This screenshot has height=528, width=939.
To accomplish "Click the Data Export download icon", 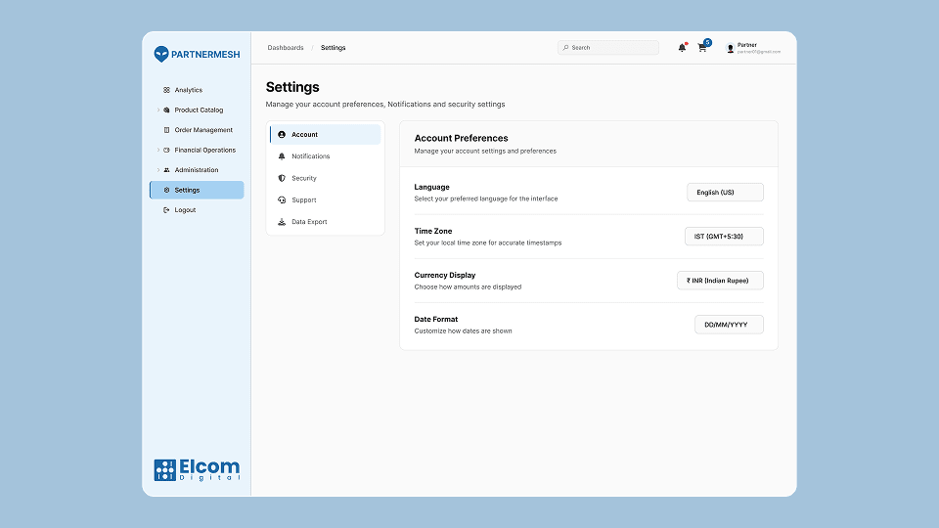I will (282, 222).
